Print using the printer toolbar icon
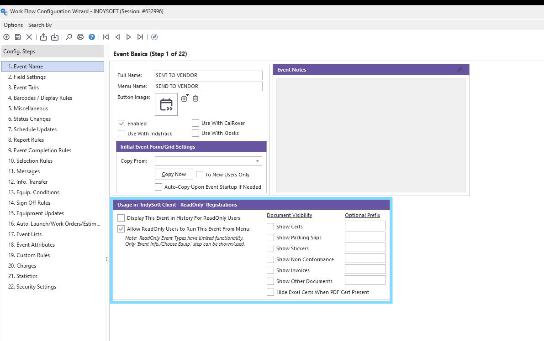This screenshot has height=341, width=544. point(80,37)
